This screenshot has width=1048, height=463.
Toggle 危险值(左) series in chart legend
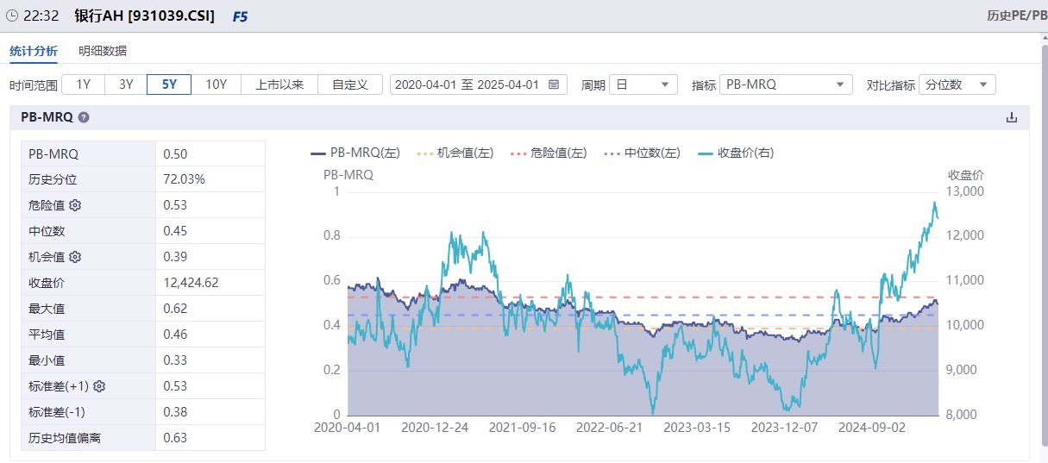point(549,153)
